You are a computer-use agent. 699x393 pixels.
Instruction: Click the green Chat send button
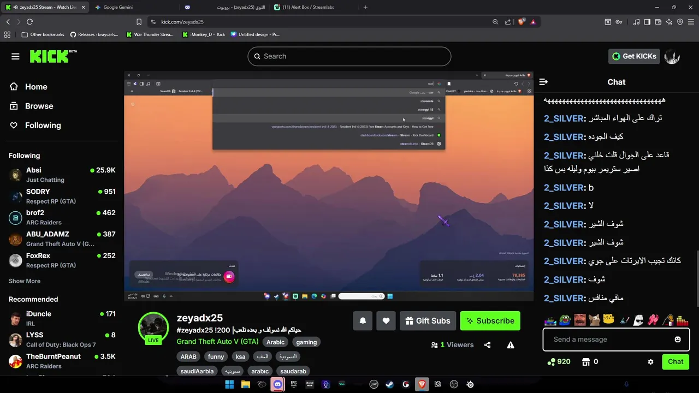click(676, 362)
